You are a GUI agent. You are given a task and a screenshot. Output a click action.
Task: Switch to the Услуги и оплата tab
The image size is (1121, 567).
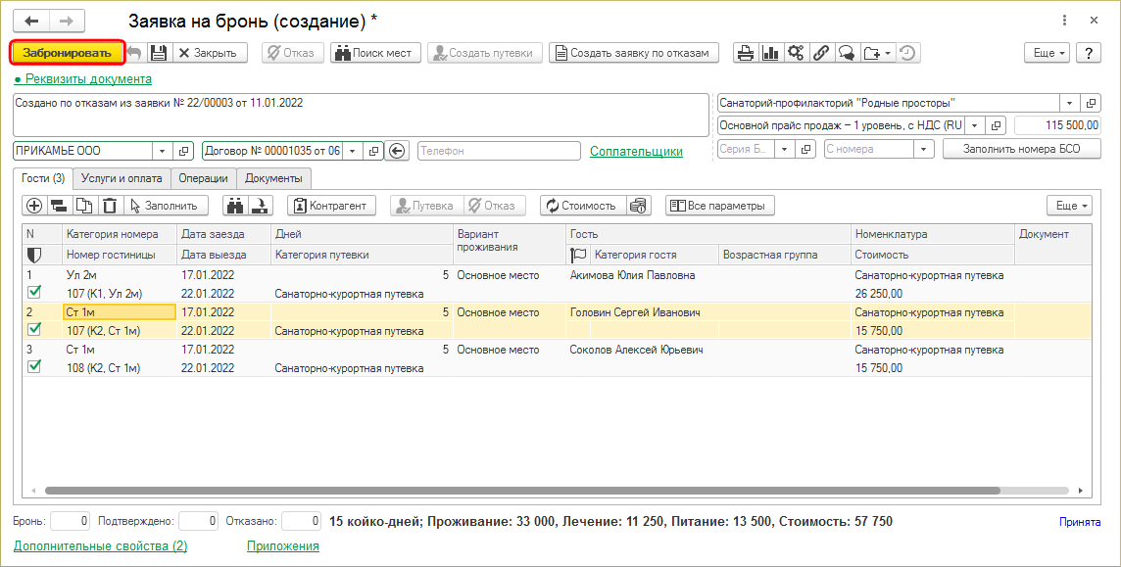(x=122, y=178)
